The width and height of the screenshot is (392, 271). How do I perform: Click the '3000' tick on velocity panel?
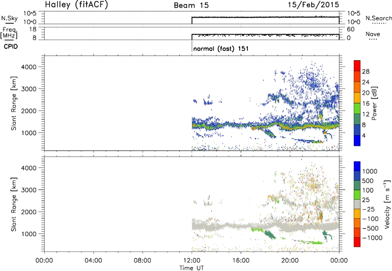[x=29, y=190]
